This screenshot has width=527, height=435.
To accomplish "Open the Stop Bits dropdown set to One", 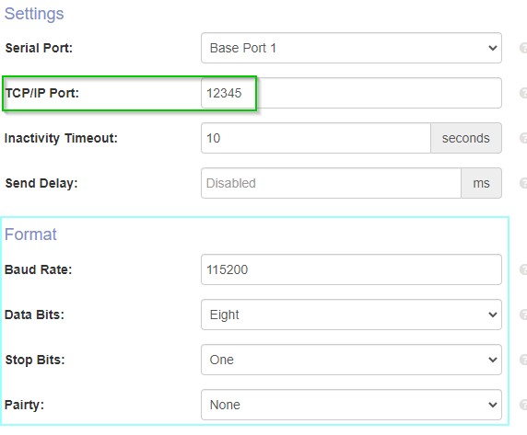I will [351, 360].
